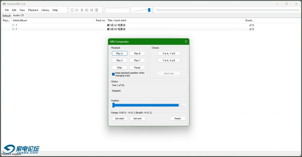Click the Previous track toolbar icon

[87, 10]
